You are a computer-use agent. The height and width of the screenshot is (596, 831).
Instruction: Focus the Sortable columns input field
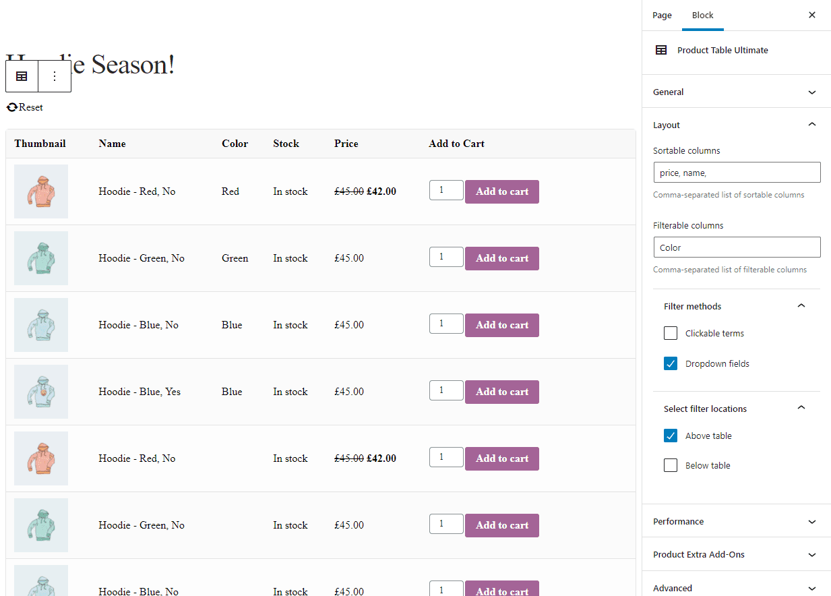[x=737, y=173]
